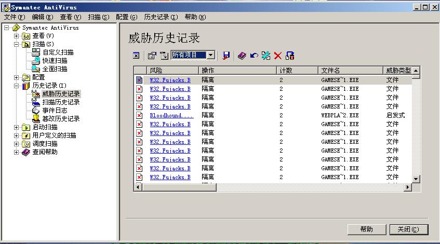Viewport: 440px width, 244px height.
Task: Select the 威胁历史记录 tree item
Action: pos(61,93)
